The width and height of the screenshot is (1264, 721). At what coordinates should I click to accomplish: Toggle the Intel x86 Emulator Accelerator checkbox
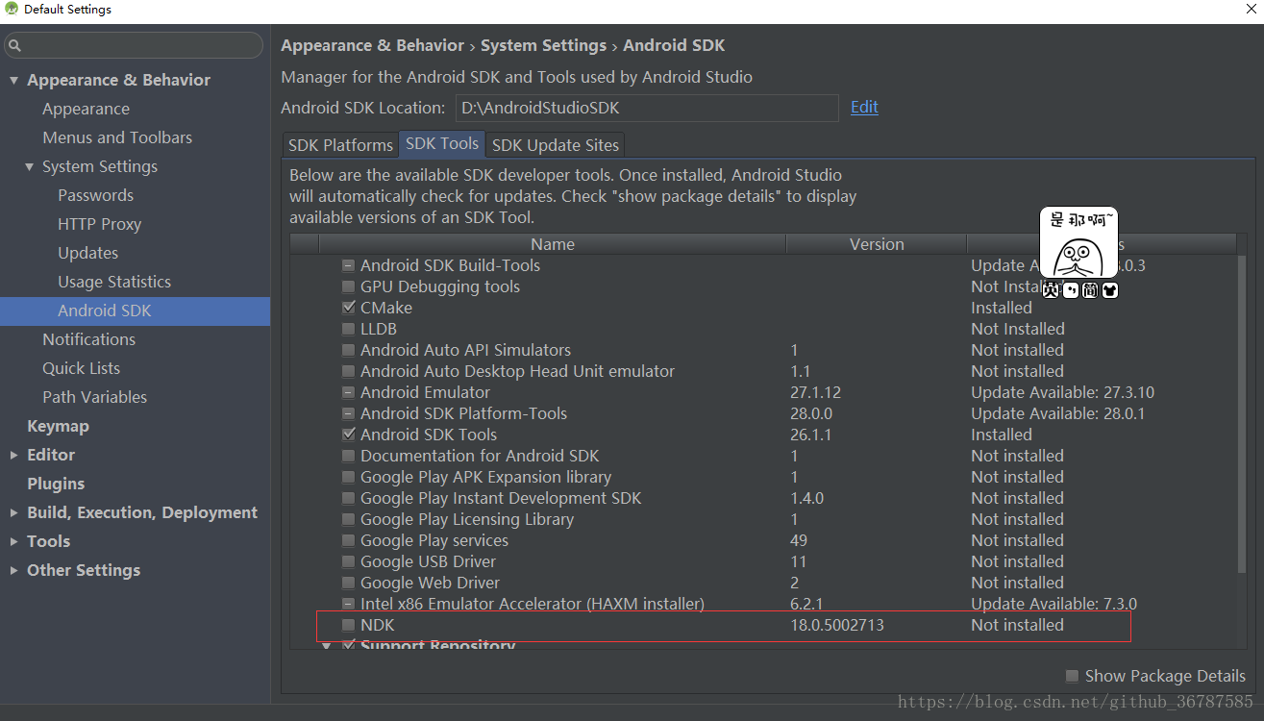[349, 604]
